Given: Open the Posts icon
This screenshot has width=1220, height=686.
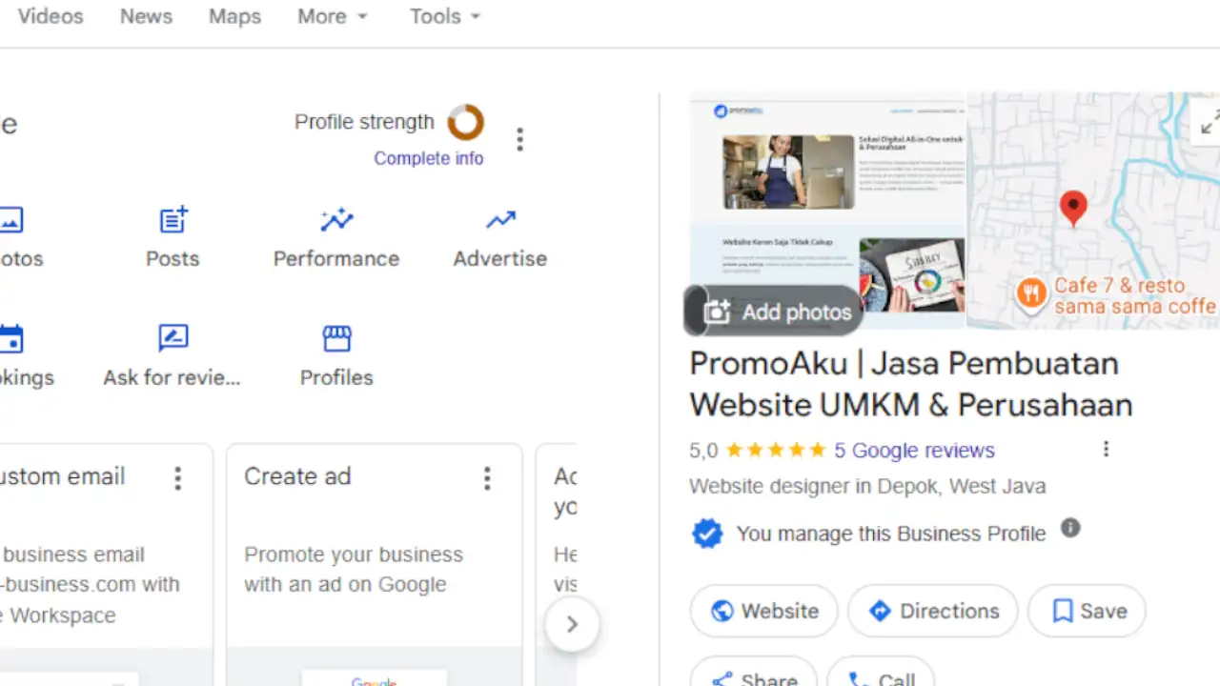Looking at the screenshot, I should point(173,221).
